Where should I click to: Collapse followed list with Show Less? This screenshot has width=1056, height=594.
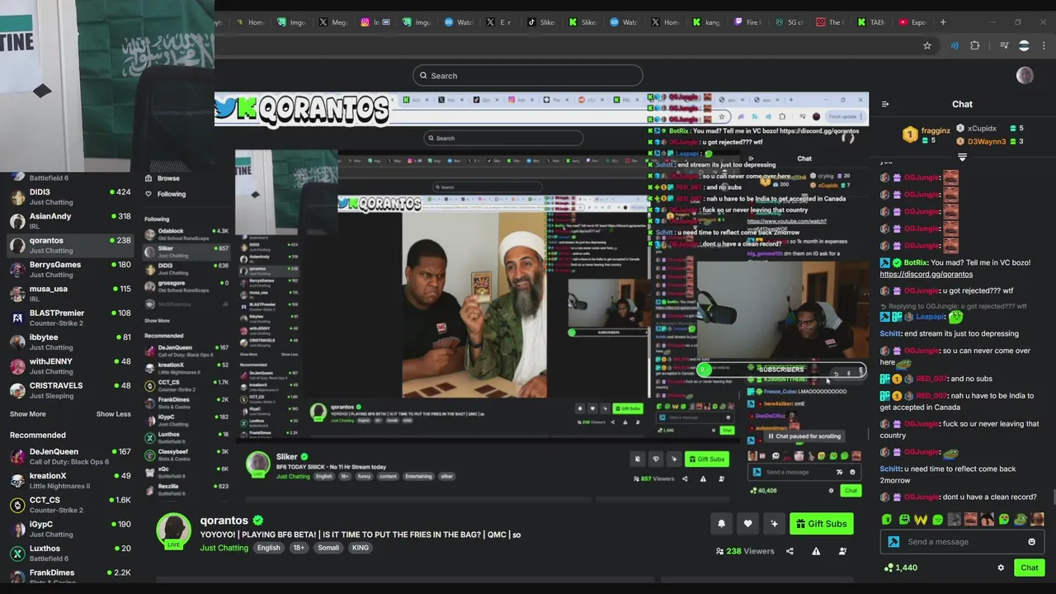[x=113, y=414]
